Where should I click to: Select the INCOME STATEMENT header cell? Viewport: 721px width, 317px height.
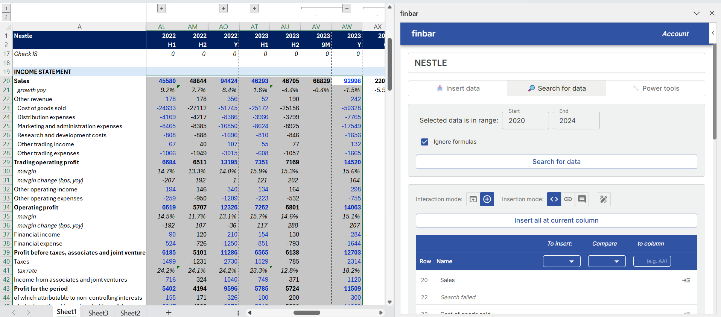pos(79,72)
